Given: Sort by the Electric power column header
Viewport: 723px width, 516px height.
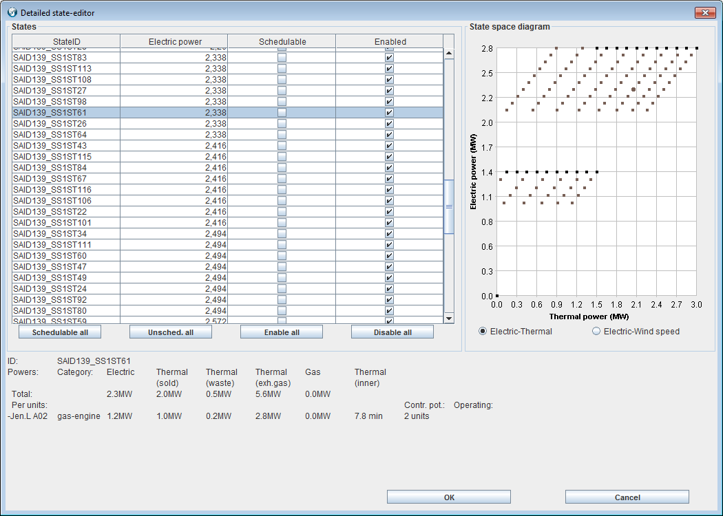Looking at the screenshot, I should pyautogui.click(x=174, y=41).
